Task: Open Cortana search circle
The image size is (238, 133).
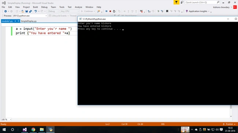Action: [12, 129]
